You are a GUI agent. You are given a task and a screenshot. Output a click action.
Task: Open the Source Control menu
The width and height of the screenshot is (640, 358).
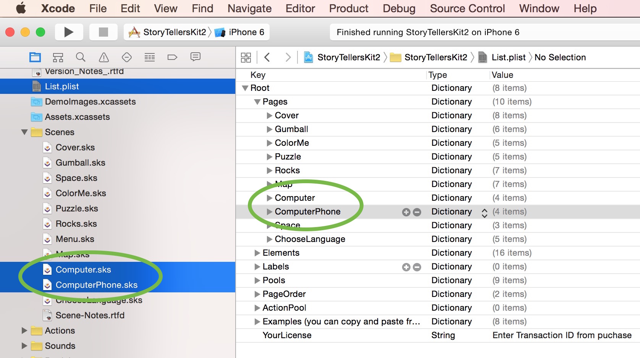pyautogui.click(x=467, y=8)
